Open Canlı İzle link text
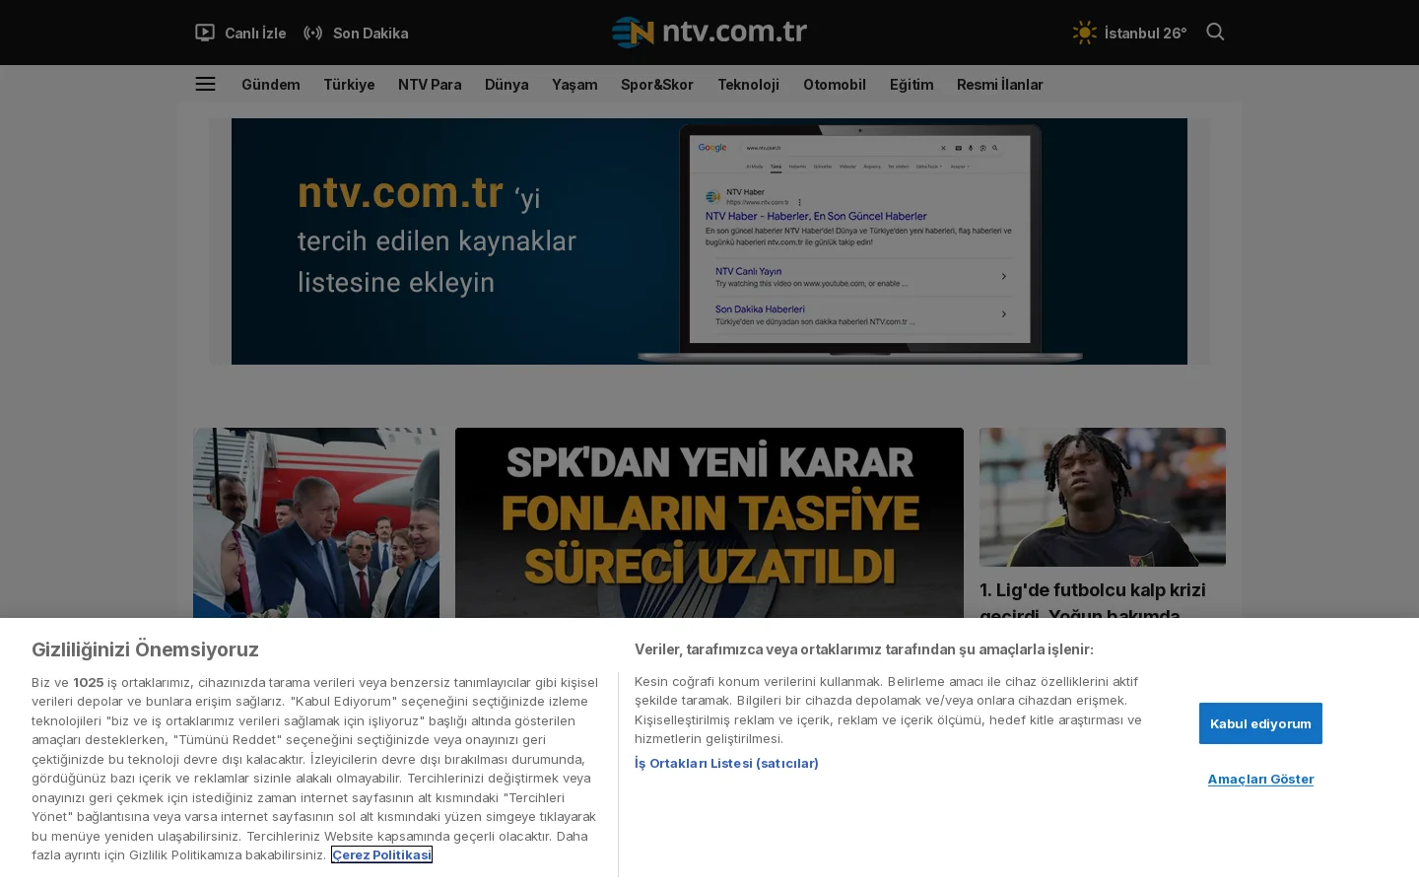1419x887 pixels. pos(255,34)
